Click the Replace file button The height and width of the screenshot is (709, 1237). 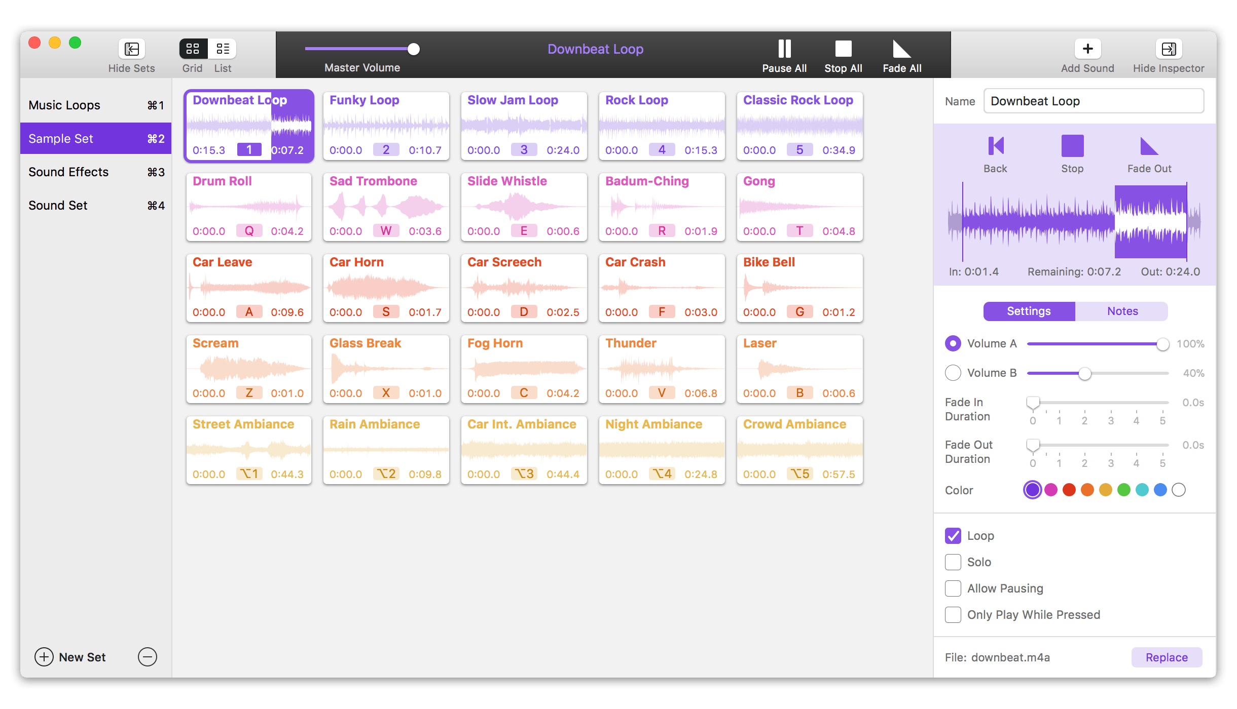[1166, 657]
